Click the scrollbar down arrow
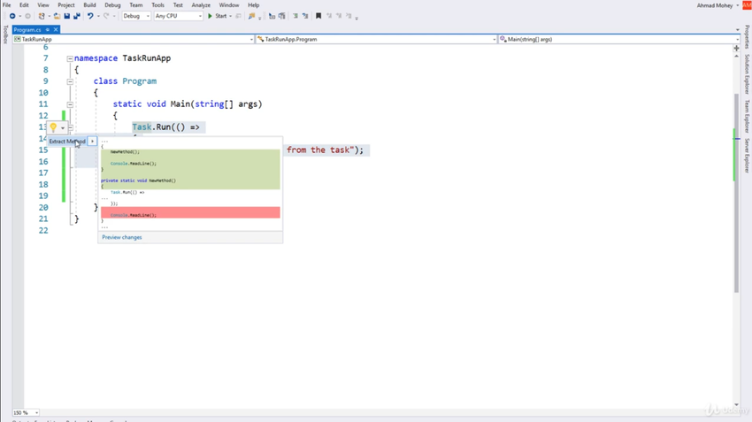The image size is (752, 422). pos(737,404)
